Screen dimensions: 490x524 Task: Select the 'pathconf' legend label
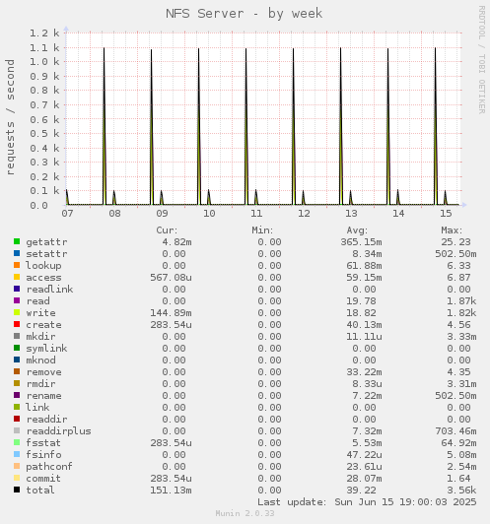[x=49, y=467]
